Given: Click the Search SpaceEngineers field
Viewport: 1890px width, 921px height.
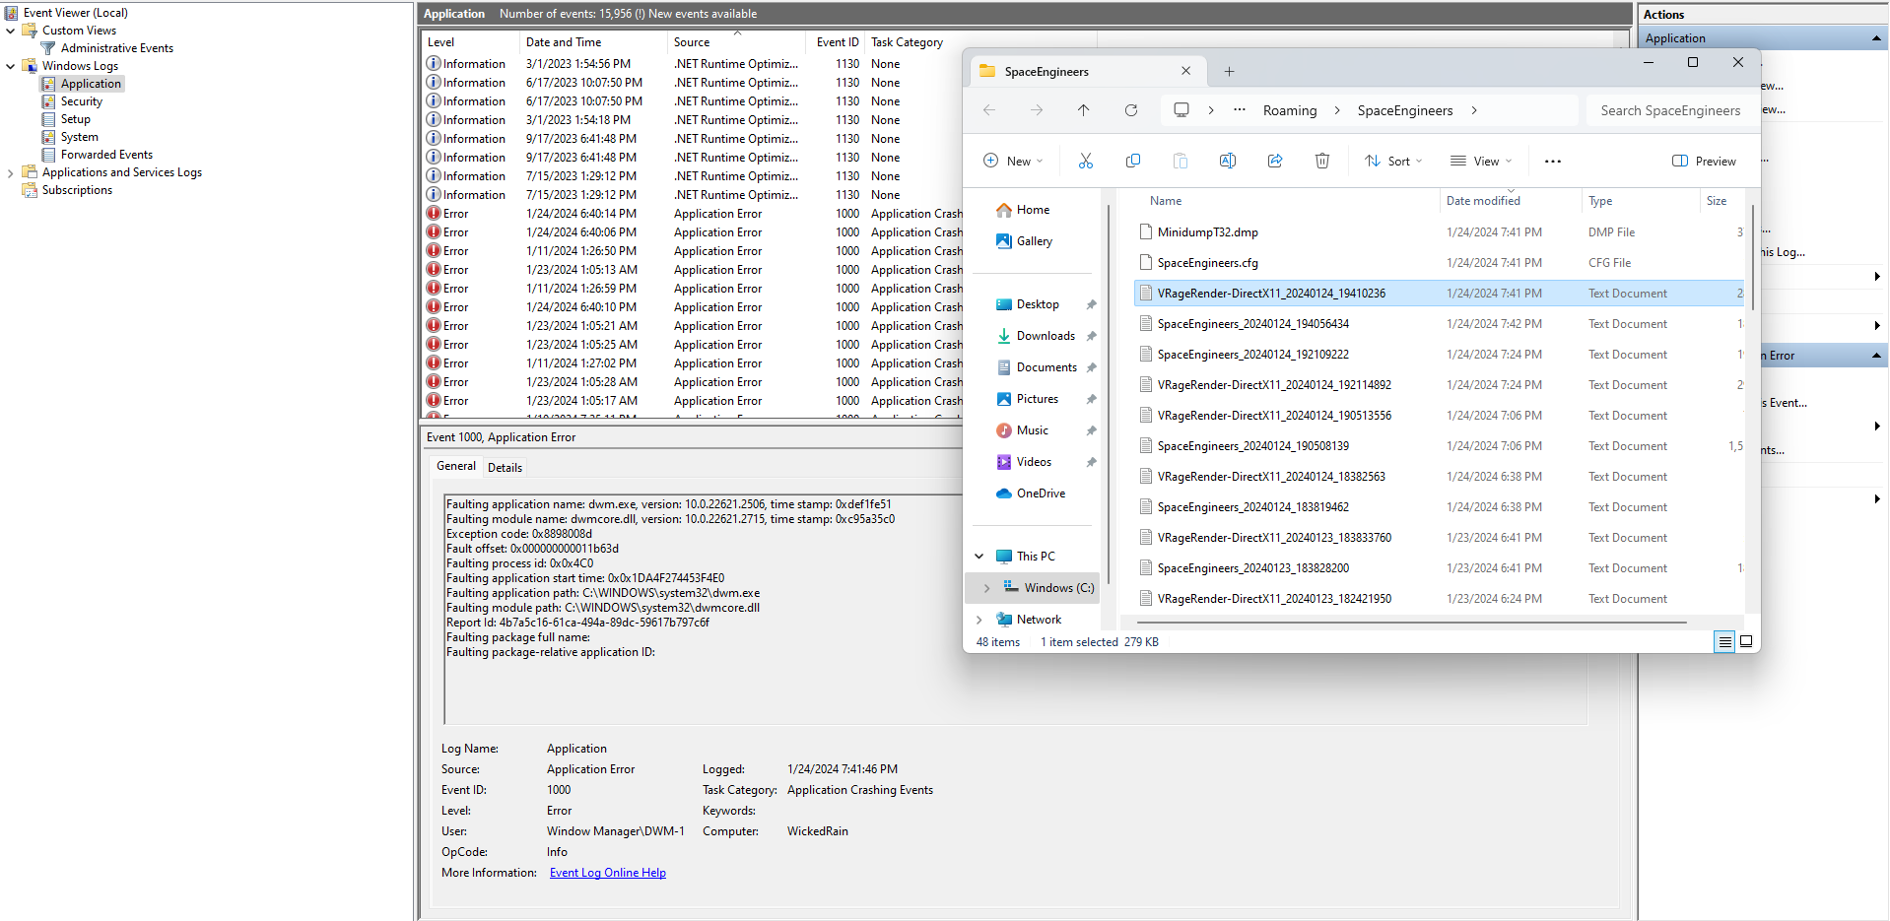Looking at the screenshot, I should (x=1669, y=110).
